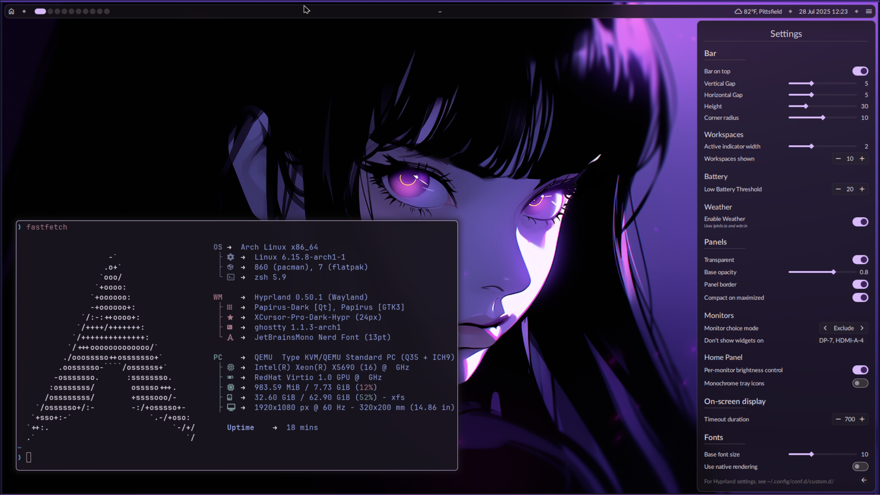Viewport: 880px width, 495px height.
Task: Disable the Enable Weather switch
Action: [860, 222]
